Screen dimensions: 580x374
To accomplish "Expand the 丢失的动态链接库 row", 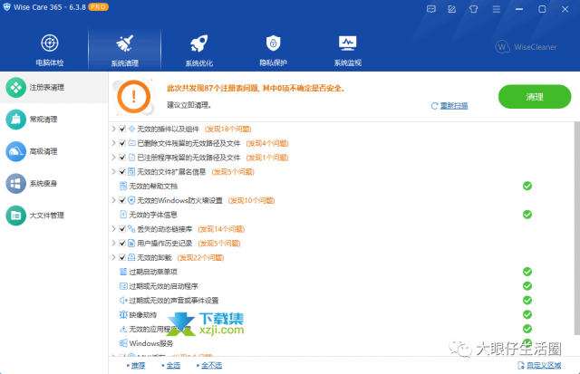I will click(x=114, y=229).
